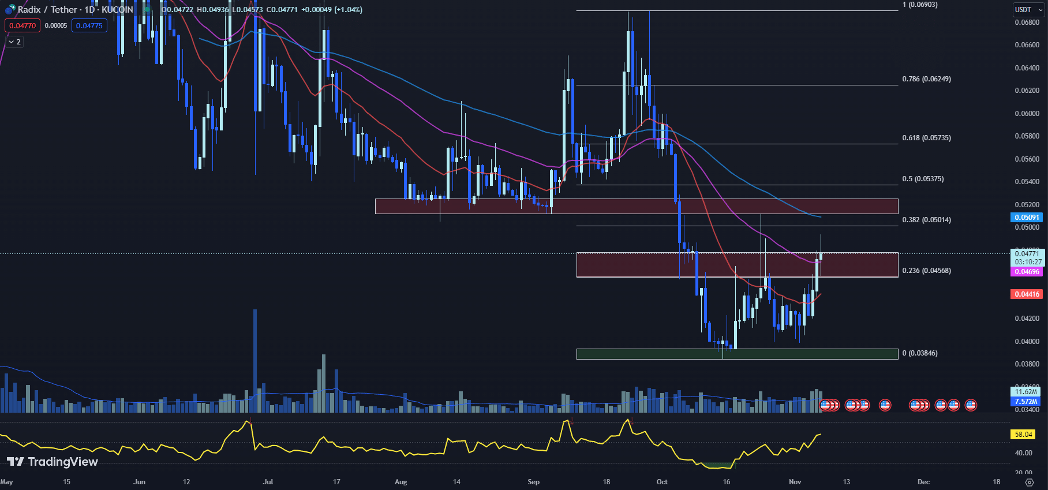Click the low value L0.04573
The image size is (1048, 490).
(248, 10)
